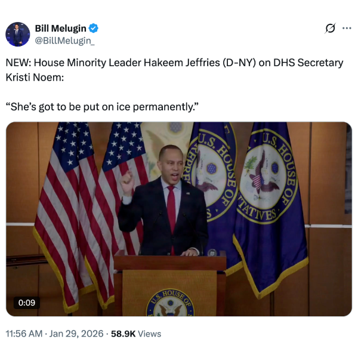Select the Jan 29, 2026 date text
This screenshot has height=358, width=358.
[76, 334]
